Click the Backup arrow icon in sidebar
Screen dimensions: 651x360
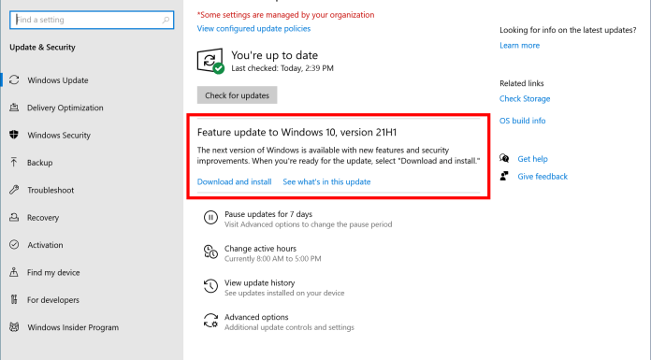click(14, 162)
